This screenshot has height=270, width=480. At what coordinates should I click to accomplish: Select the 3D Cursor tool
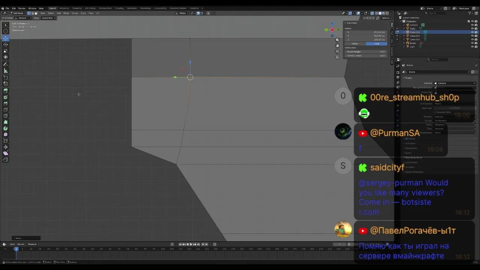(6, 31)
